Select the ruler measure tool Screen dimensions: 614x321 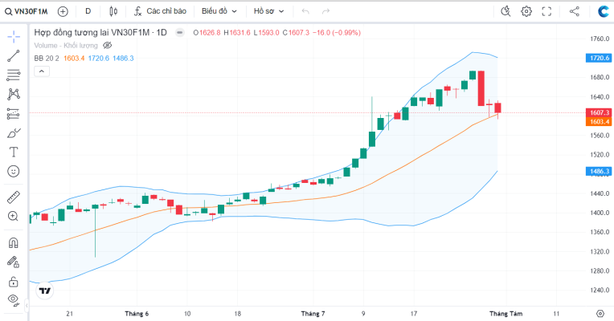click(14, 197)
